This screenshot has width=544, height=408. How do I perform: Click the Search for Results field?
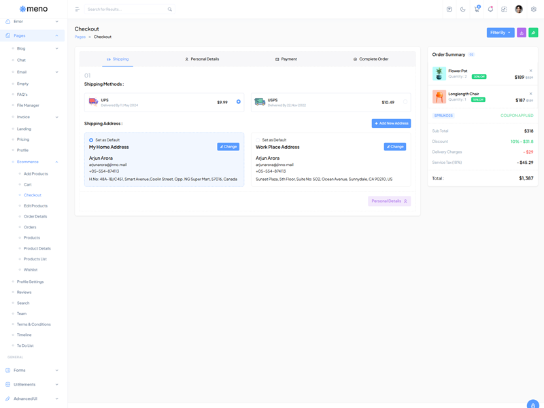[x=126, y=10]
